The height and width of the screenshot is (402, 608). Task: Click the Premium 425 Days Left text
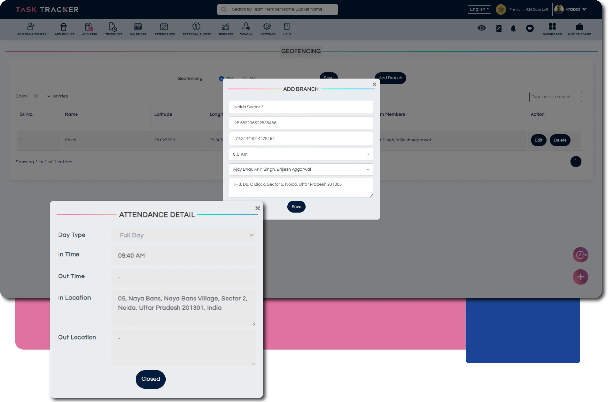click(x=529, y=10)
